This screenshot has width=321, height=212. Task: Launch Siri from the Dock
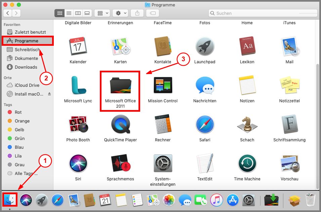tap(26, 200)
